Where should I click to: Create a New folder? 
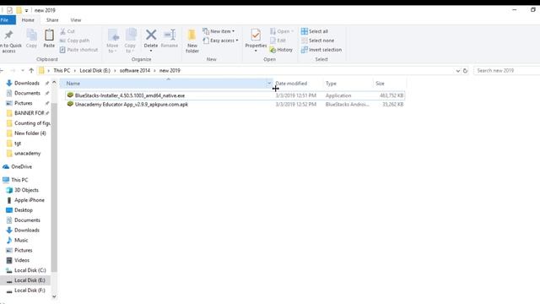192,41
